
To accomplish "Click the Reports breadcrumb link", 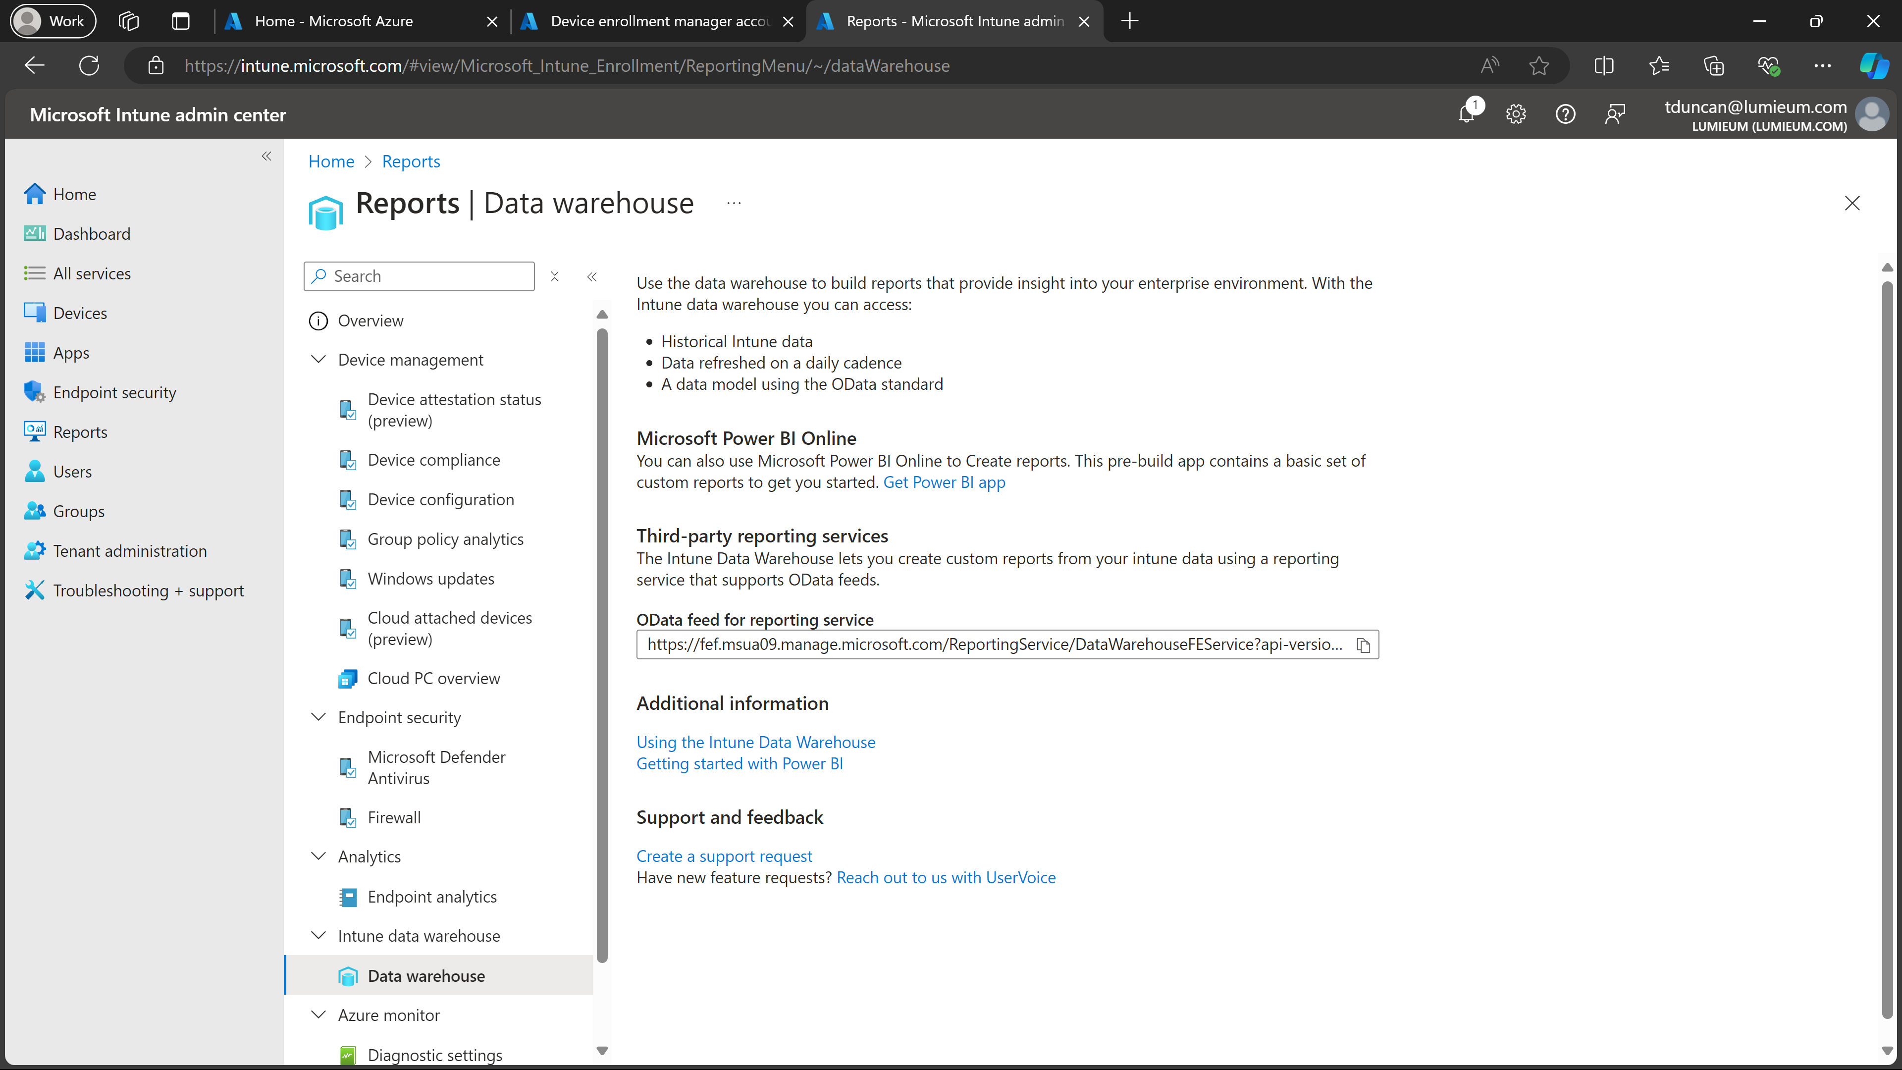I will (x=411, y=161).
